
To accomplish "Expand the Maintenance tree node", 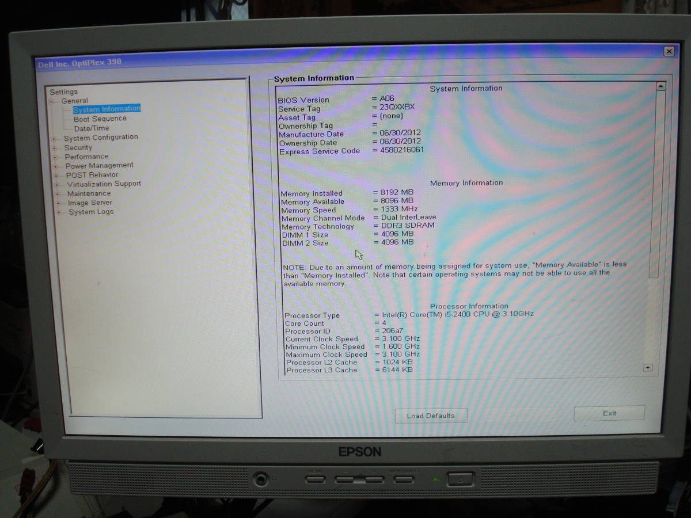I will pos(58,194).
